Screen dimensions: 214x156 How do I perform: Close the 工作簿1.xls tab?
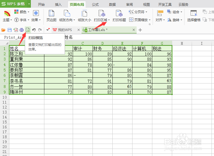pyautogui.click(x=134, y=30)
